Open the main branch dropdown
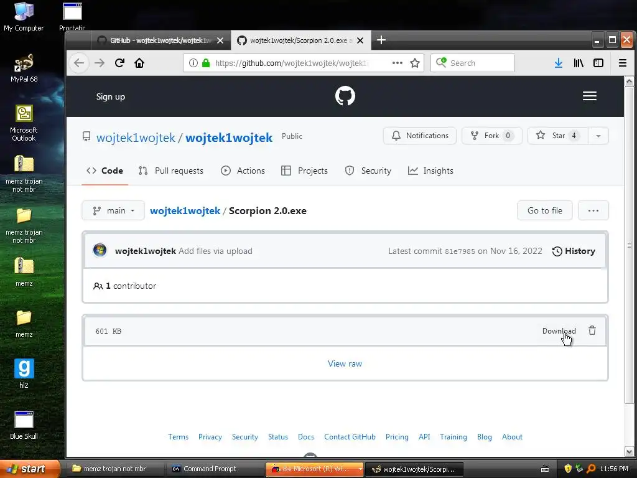 [x=113, y=210]
